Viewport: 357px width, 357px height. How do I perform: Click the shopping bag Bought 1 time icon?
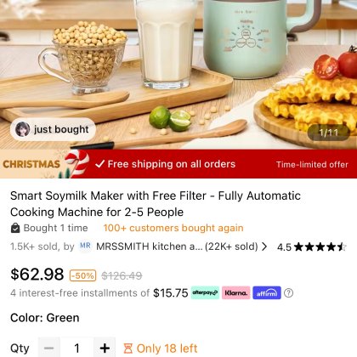click(15, 228)
